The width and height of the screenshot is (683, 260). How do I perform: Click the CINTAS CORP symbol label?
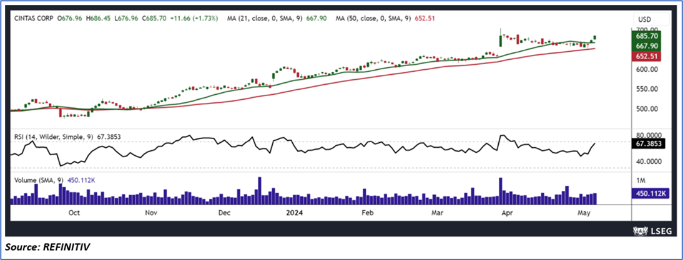pyautogui.click(x=33, y=19)
